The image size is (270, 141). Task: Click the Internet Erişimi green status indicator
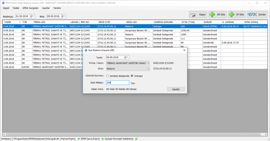79,139
